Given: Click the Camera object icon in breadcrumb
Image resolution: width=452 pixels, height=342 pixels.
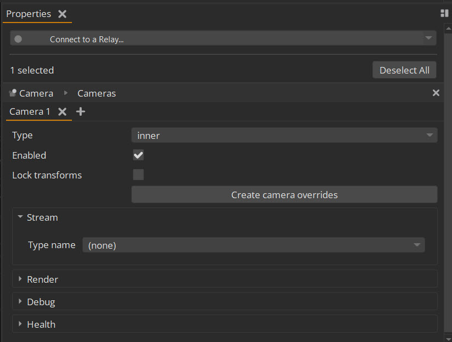Looking at the screenshot, I should click(13, 93).
